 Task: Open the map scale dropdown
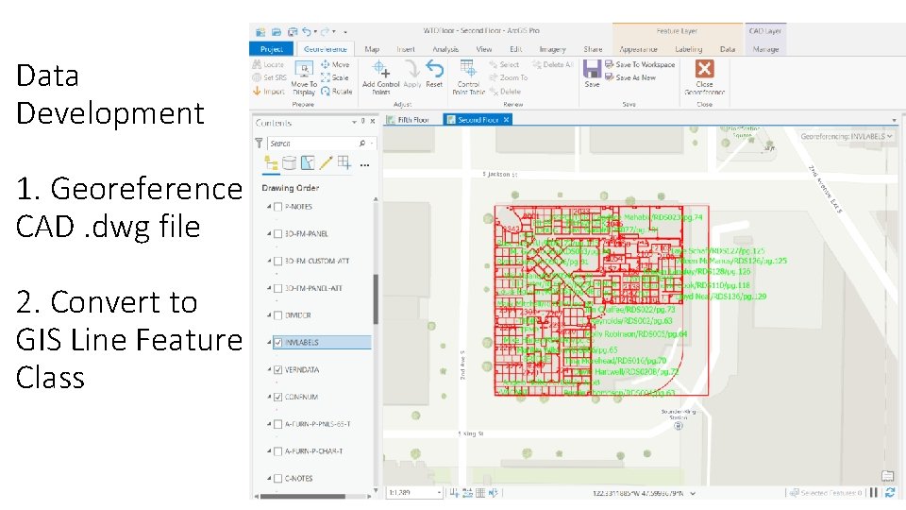(x=439, y=493)
